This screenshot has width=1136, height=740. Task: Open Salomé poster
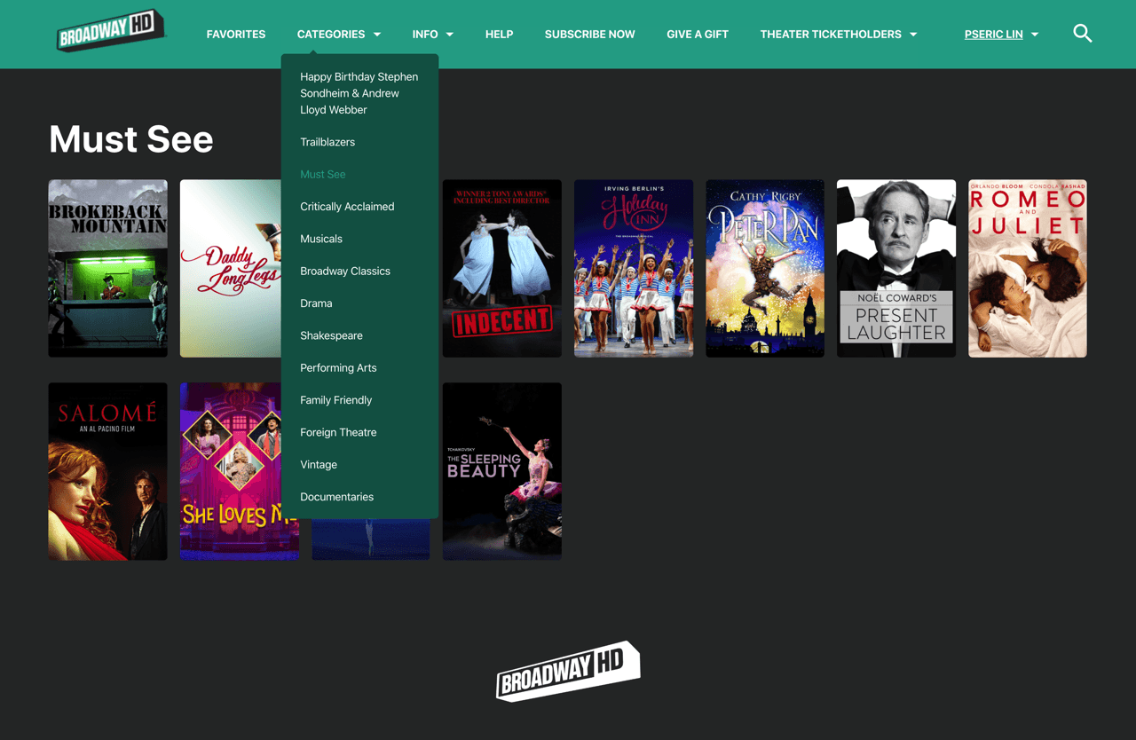coord(107,471)
